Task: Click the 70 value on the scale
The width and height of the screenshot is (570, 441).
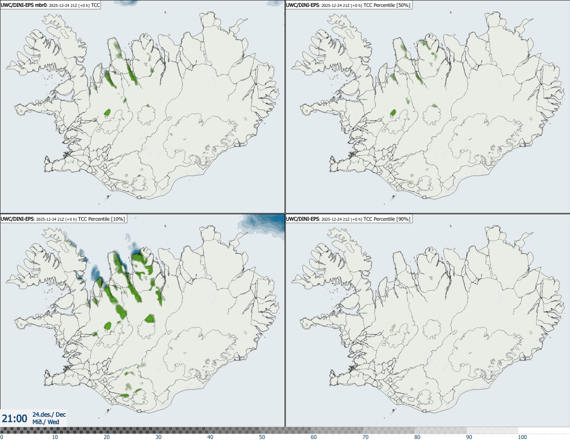Action: click(x=365, y=437)
